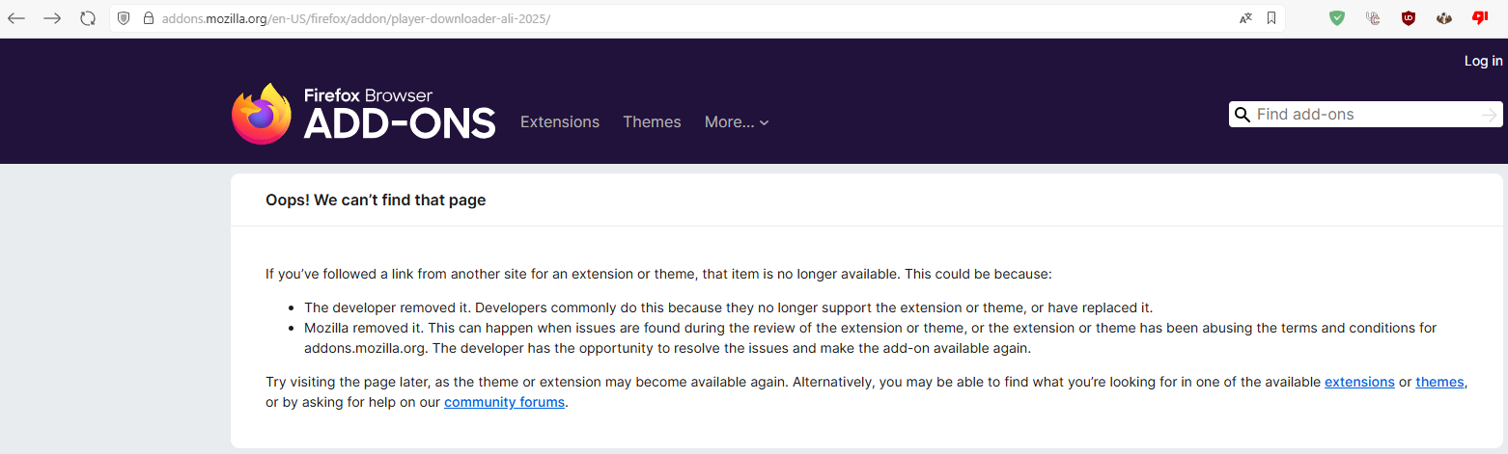This screenshot has height=454, width=1508.
Task: Click the padlock site security icon
Action: (x=148, y=18)
